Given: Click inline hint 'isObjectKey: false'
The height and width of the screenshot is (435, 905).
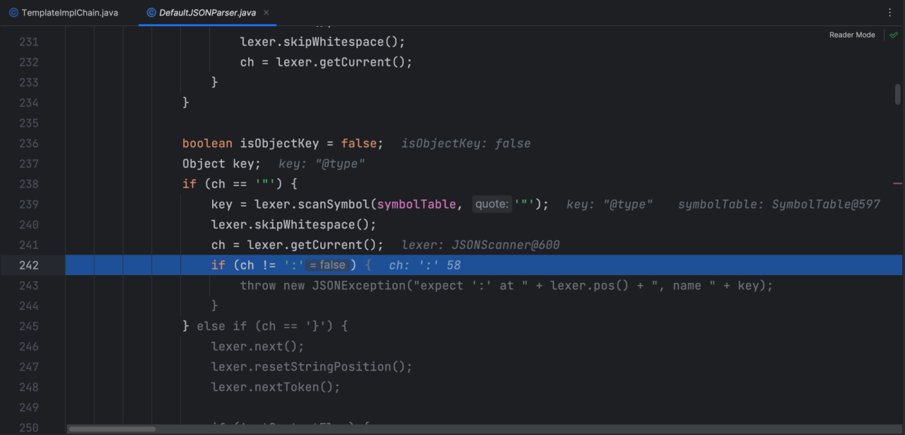Looking at the screenshot, I should click(x=466, y=143).
